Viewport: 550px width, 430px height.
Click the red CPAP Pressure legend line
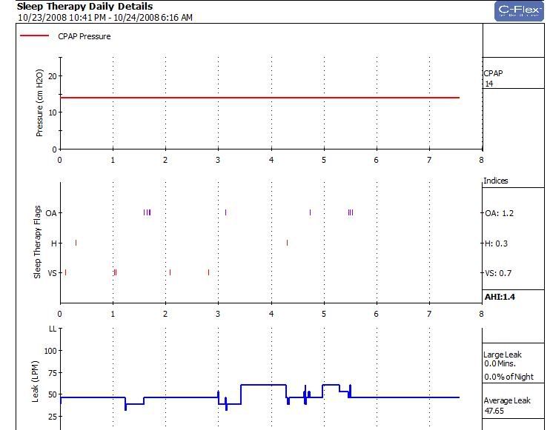34,36
